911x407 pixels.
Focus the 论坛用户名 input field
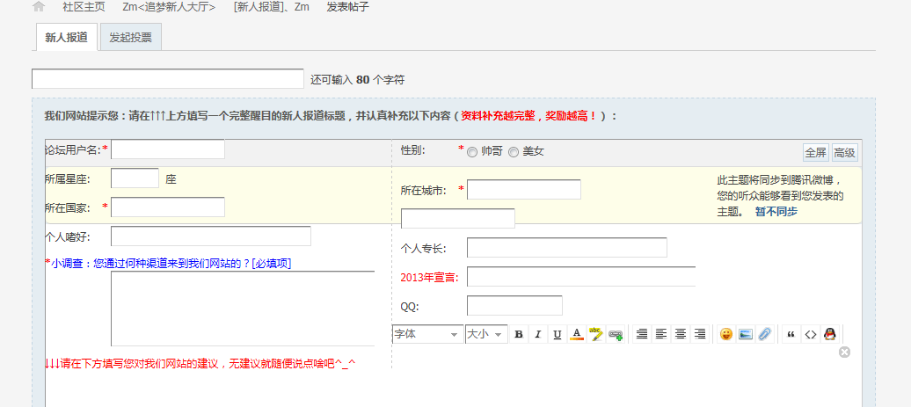[168, 149]
